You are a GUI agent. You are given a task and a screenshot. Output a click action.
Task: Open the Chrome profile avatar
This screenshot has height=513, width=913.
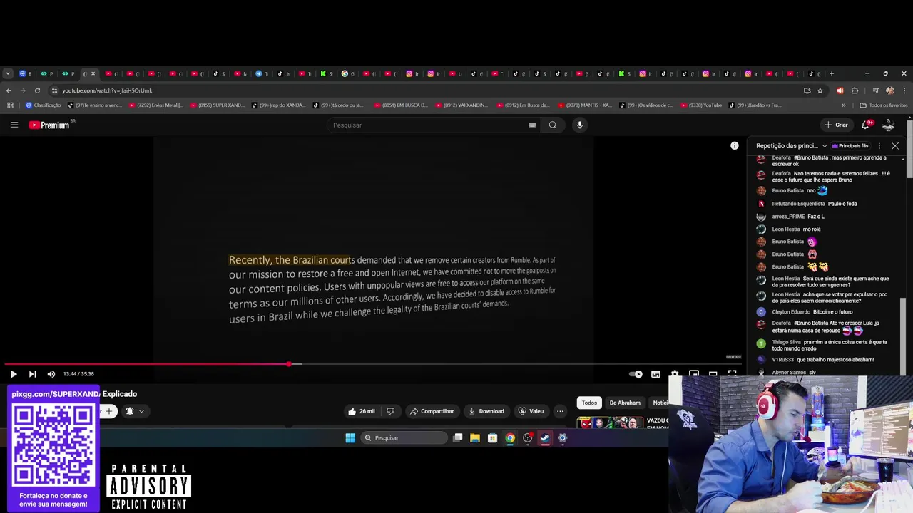889,90
